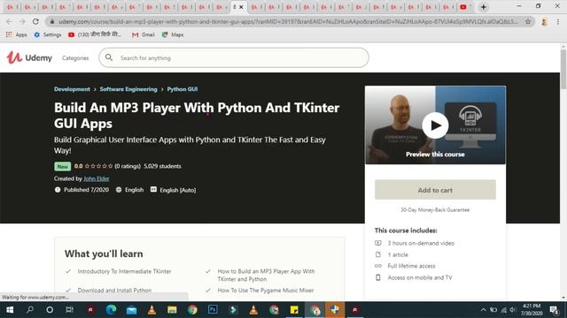Viewport: 567px width, 318px height.
Task: Open the Categories menu
Action: click(x=75, y=57)
